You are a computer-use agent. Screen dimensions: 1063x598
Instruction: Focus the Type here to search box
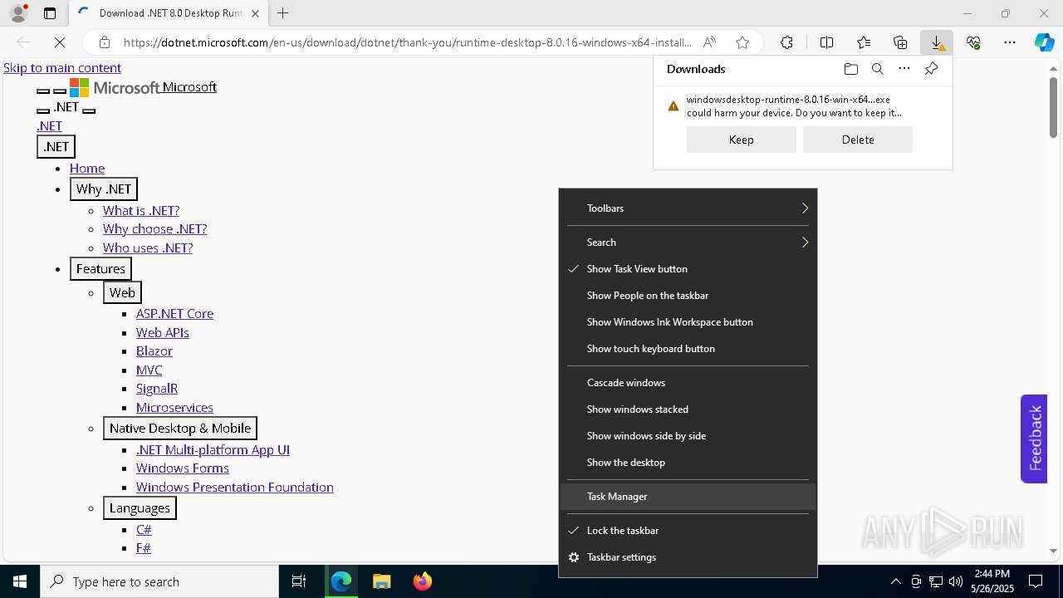[159, 581]
